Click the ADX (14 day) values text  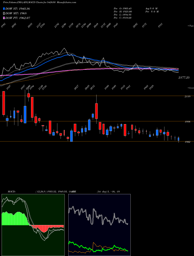pyautogui.click(x=108, y=192)
